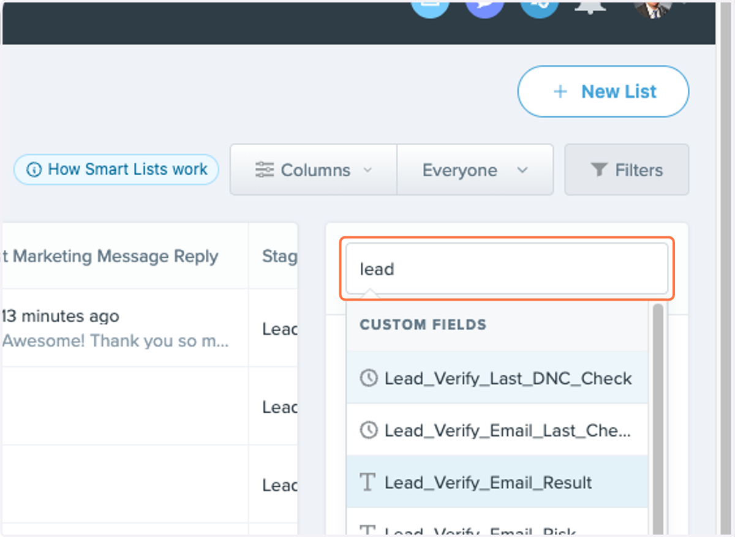Click the Awesome! Thank you so m... message preview

(x=116, y=341)
